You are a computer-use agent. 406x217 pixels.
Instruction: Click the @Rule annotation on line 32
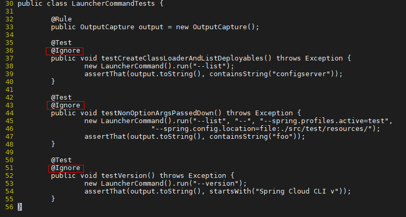(61, 19)
